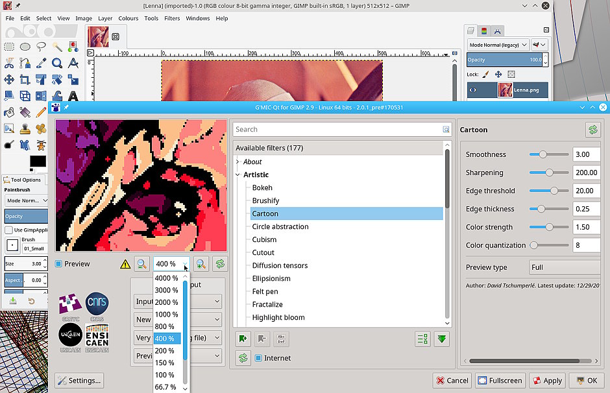Viewport: 610px width, 393px height.
Task: Choose the Paths tool
Action: tap(25, 63)
